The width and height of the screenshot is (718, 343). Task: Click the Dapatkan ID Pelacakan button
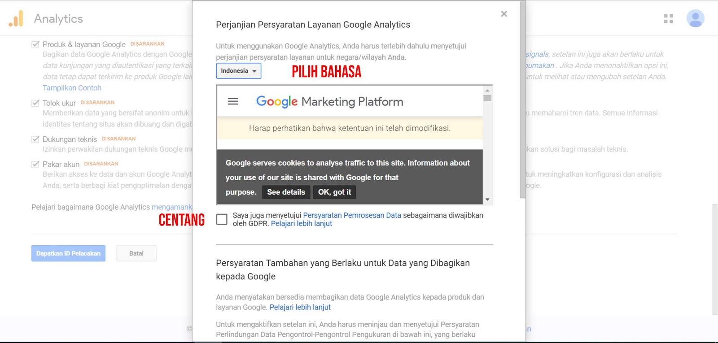(68, 253)
